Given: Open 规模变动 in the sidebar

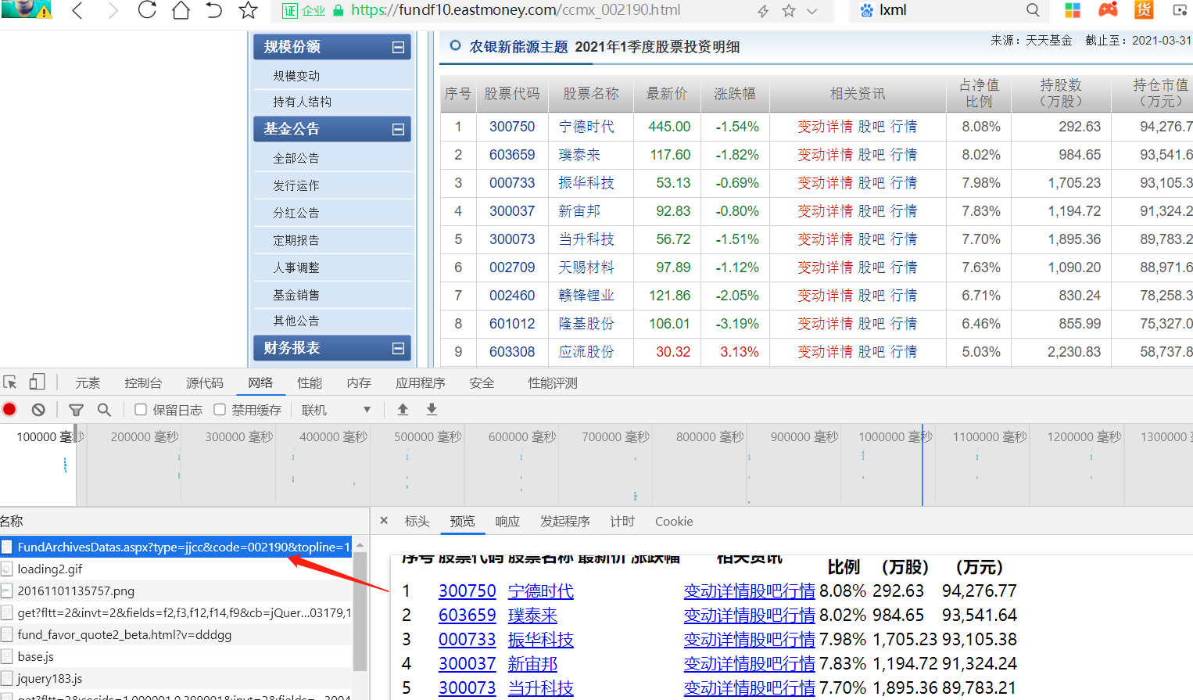Looking at the screenshot, I should pos(296,76).
